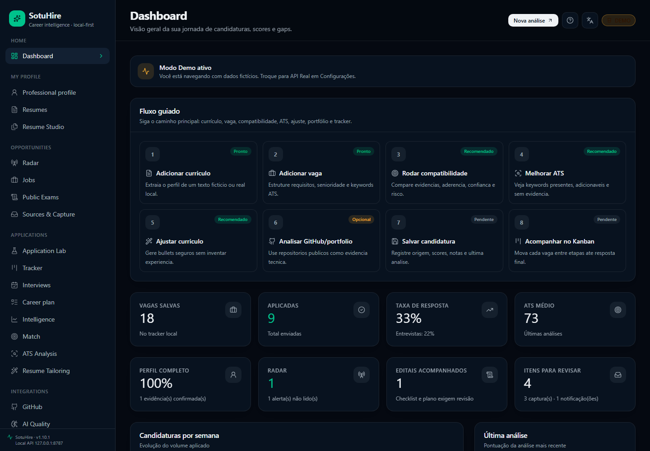This screenshot has width=650, height=451.
Task: Click the Career plan list icon
Action: (14, 302)
